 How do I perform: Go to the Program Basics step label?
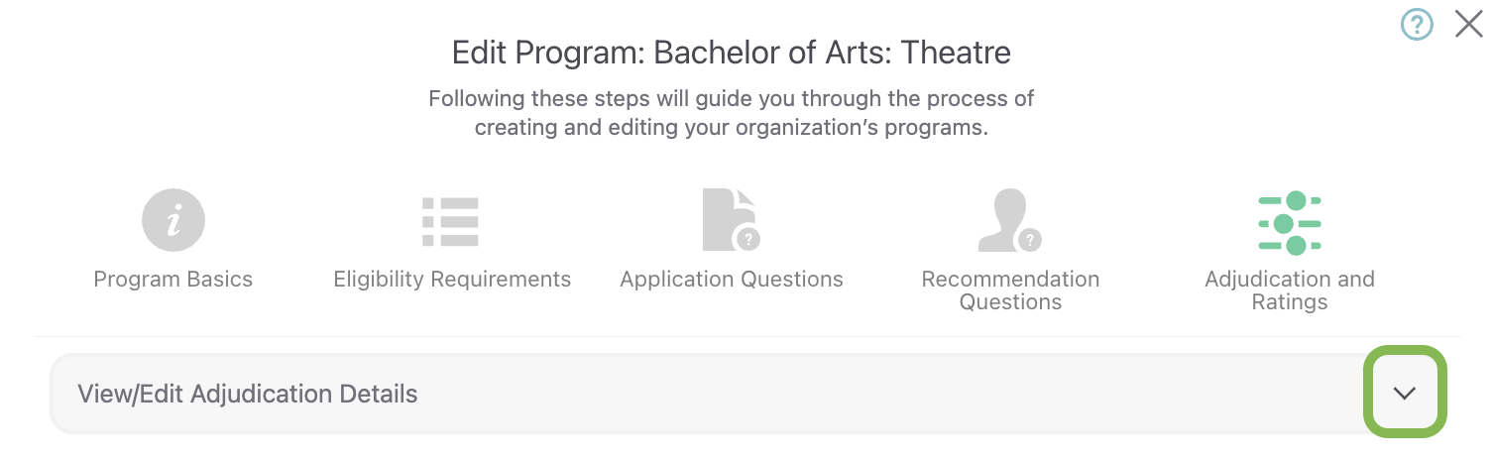point(173,280)
